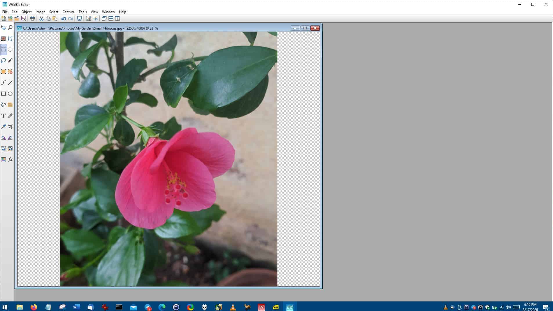Select the Zoom tool
Viewport: 553px width, 311px height.
pos(10,28)
